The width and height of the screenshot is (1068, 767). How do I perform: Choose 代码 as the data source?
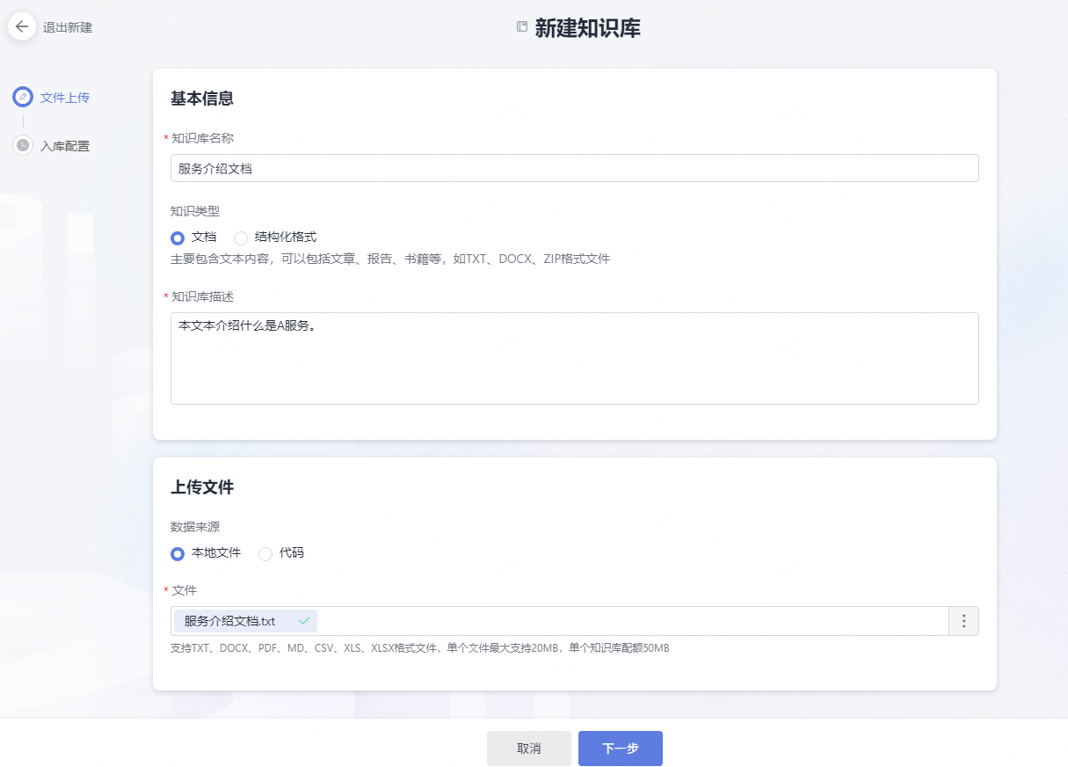click(265, 553)
